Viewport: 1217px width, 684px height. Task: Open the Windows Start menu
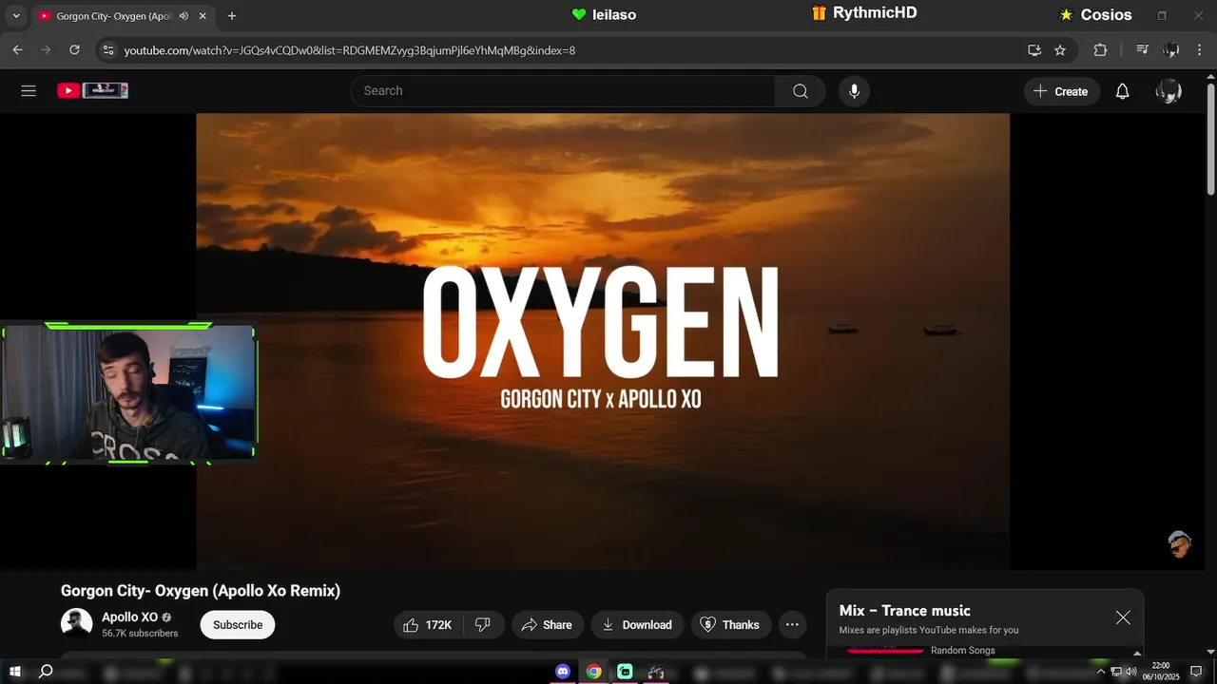pos(15,672)
